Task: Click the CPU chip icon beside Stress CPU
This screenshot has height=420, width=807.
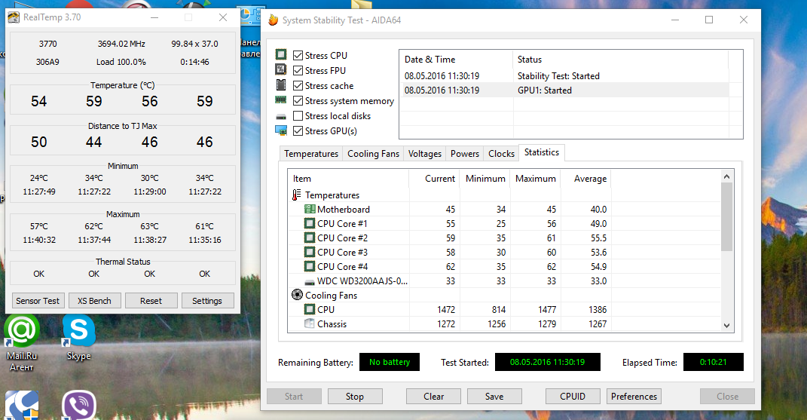Action: pos(281,54)
